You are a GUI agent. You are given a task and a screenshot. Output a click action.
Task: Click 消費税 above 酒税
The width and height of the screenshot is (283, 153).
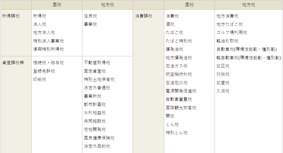pos(172,16)
